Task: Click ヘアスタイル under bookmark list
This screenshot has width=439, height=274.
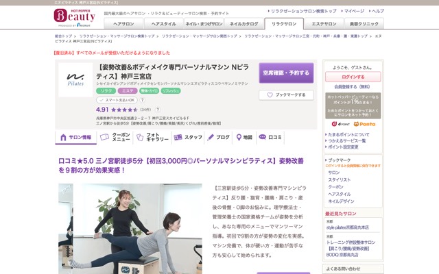Action: (340, 194)
